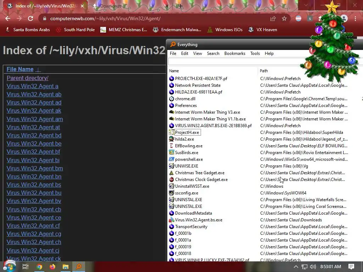Select the Christmas Tree Gadget.exe icon
The width and height of the screenshot is (363, 272).
(172, 173)
